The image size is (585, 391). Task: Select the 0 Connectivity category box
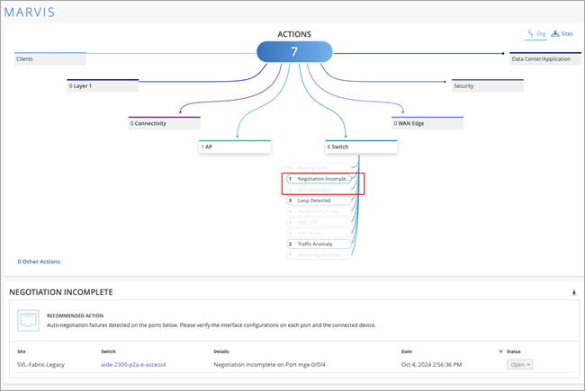[x=163, y=123]
